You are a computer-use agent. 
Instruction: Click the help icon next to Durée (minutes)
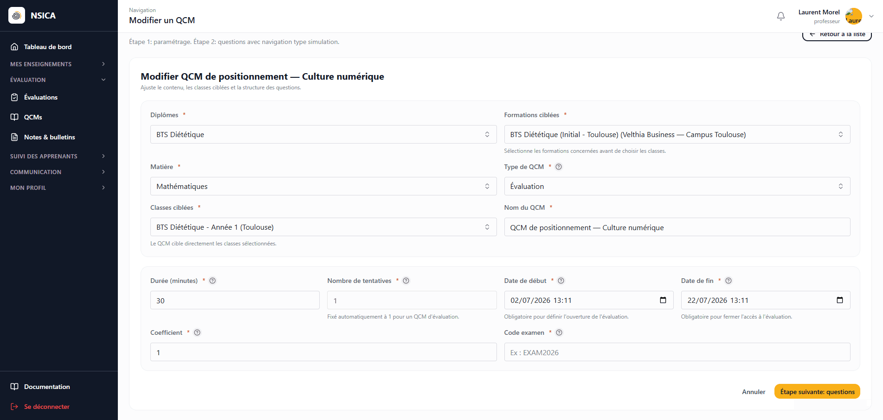tap(213, 281)
